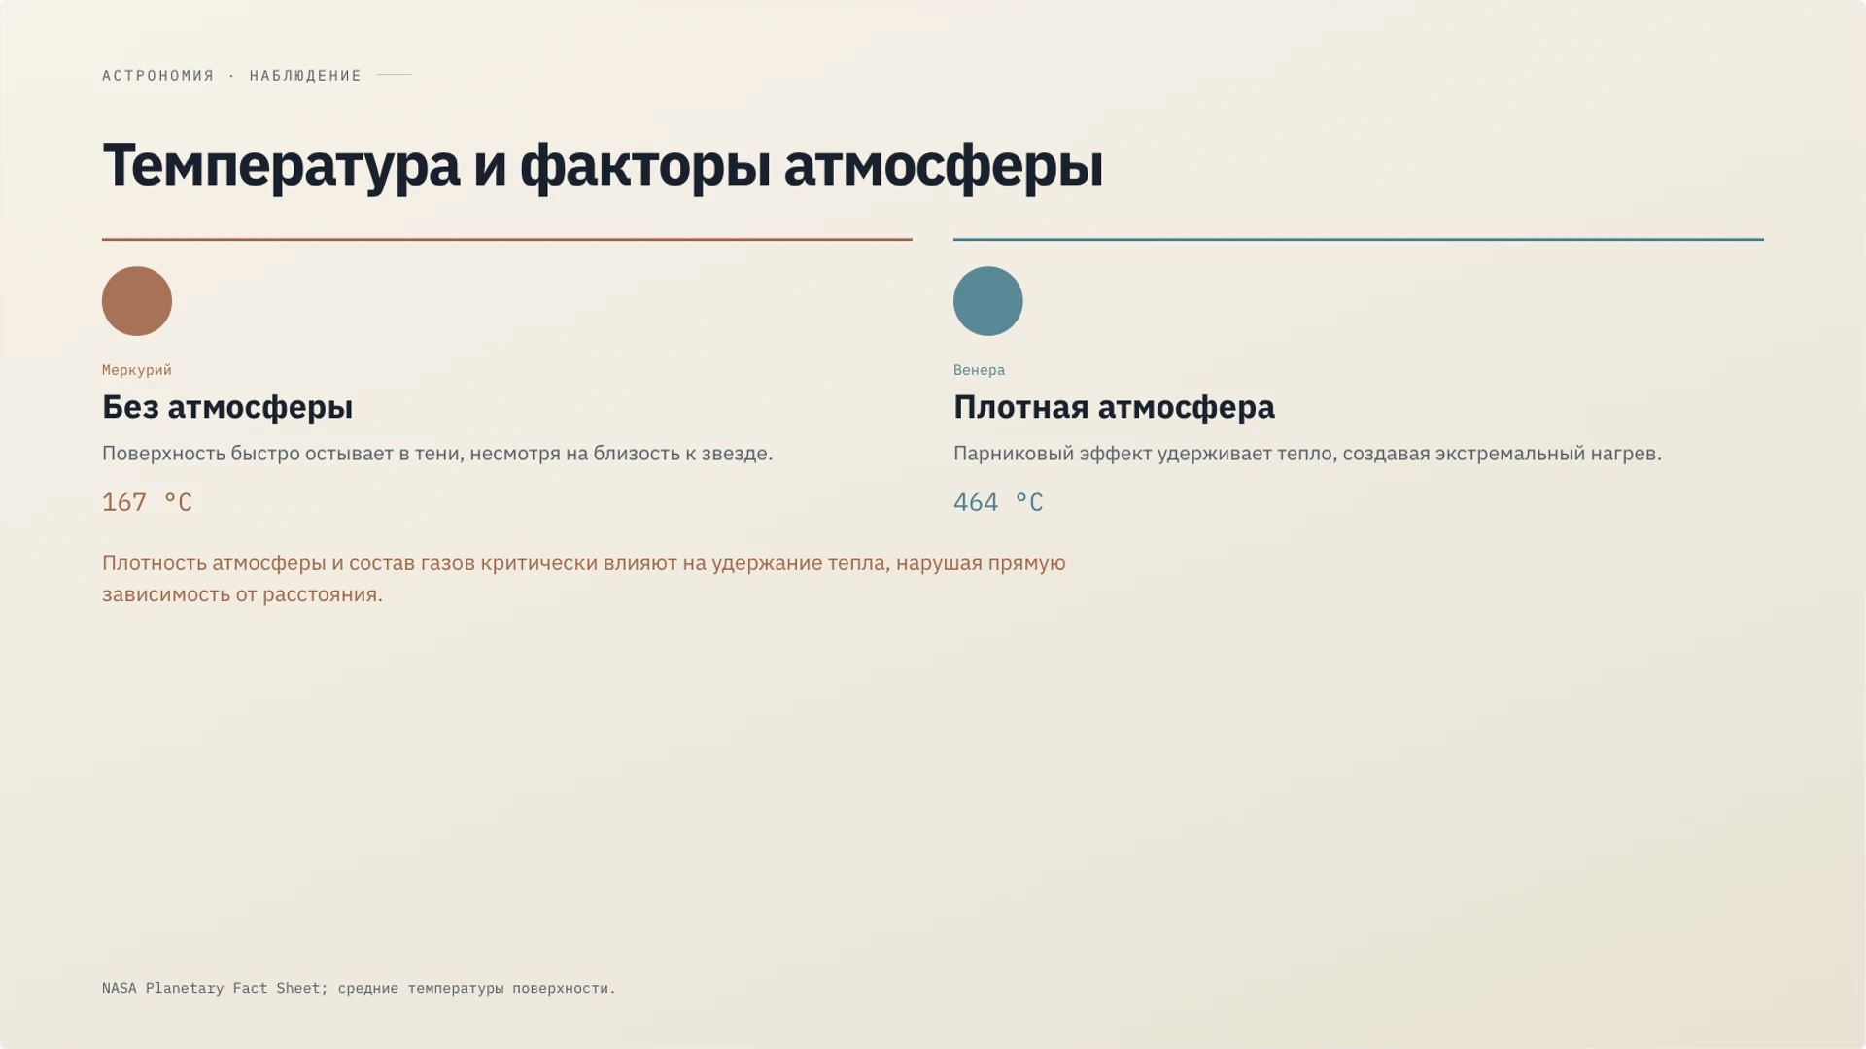Click the small 'Меркурий' label
Image resolution: width=1866 pixels, height=1049 pixels.
point(137,370)
